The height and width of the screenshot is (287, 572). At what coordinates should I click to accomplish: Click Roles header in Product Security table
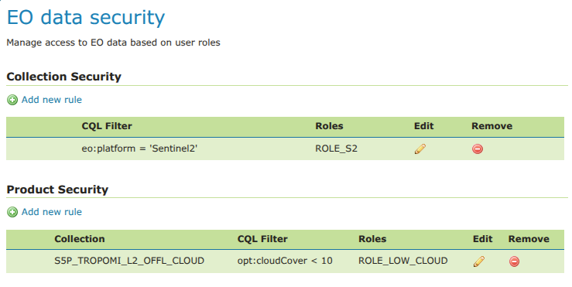point(372,239)
